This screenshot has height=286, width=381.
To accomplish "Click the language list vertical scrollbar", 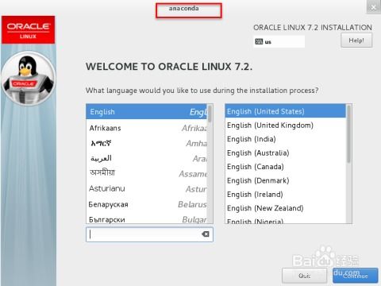I will (x=210, y=164).
